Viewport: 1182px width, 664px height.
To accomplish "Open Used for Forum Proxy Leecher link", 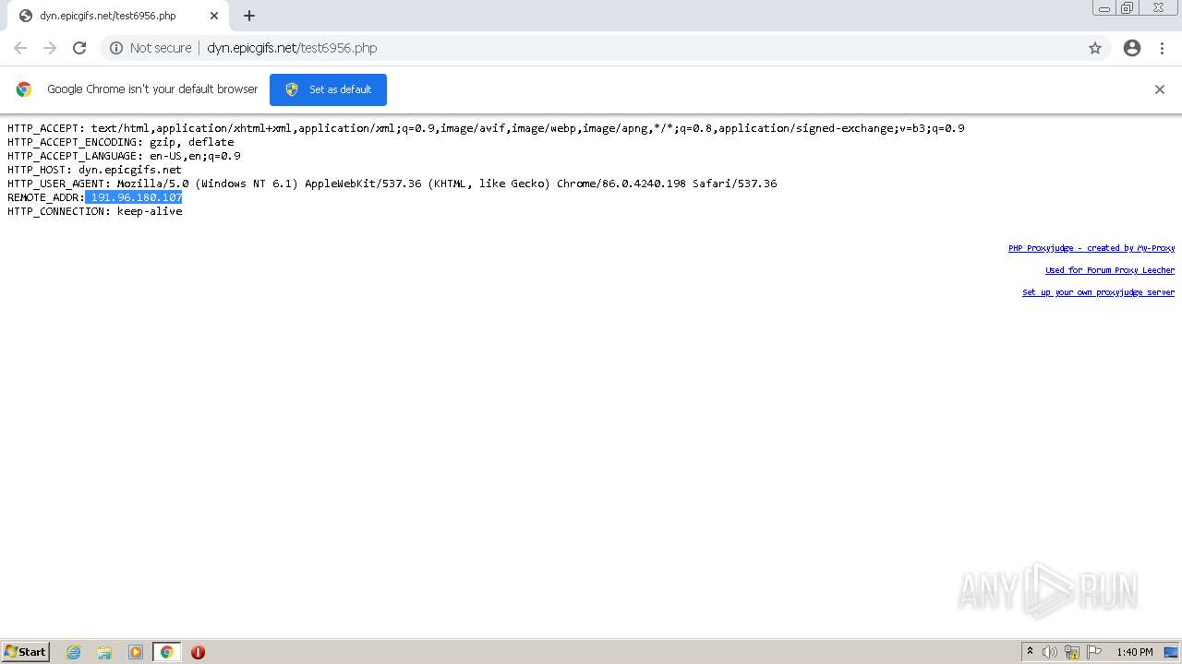I will pyautogui.click(x=1110, y=270).
